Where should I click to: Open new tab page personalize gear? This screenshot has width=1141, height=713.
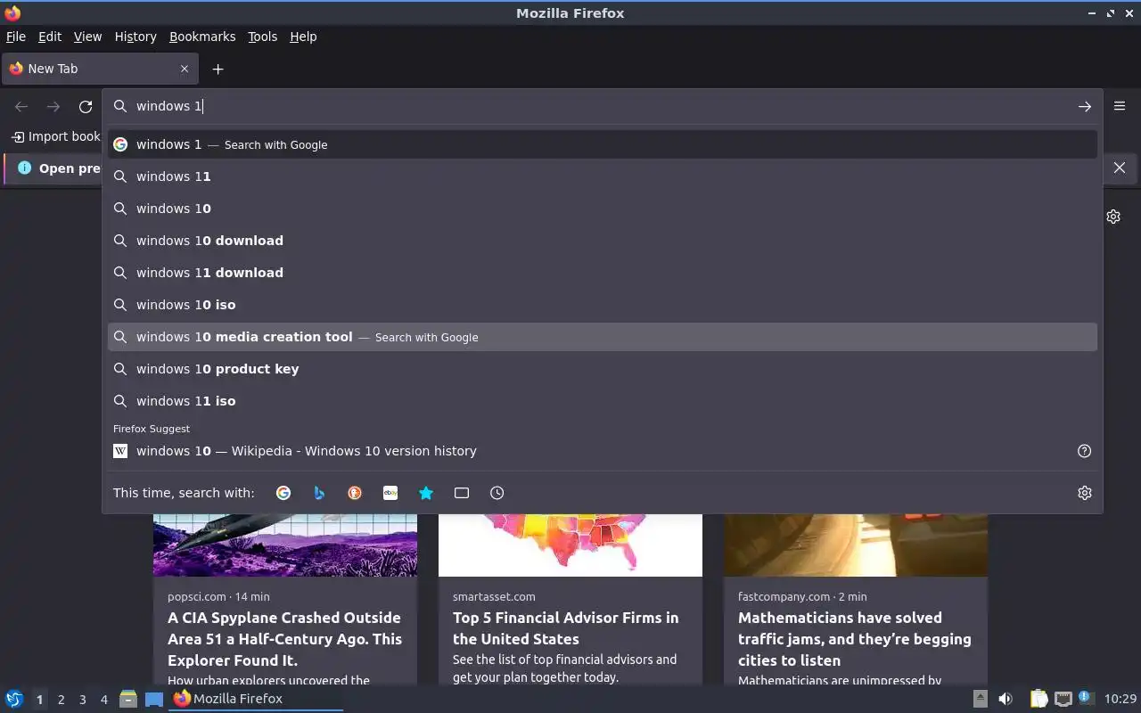[1113, 217]
